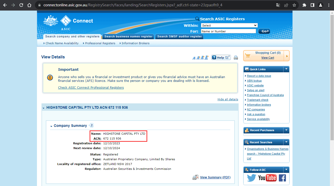Select Search company and other registers tab
The image size is (334, 186).
[x=72, y=36]
